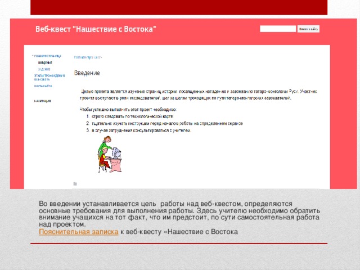This screenshot has height=270, width=360.
Task: Click the small attachment folder icon under the clipart
Action: pyautogui.click(x=75, y=184)
